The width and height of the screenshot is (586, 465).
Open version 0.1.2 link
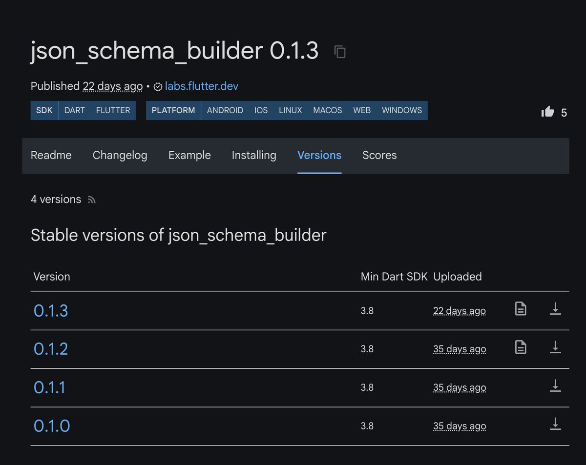click(x=51, y=349)
